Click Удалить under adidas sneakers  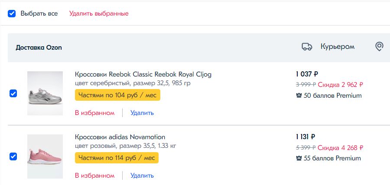142,175
